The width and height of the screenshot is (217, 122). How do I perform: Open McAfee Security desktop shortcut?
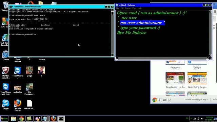point(6,73)
